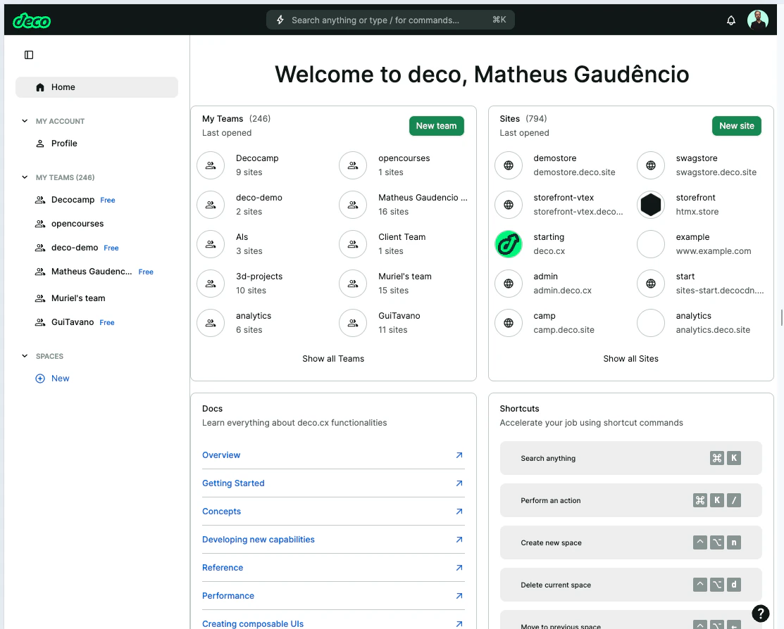Click the 3d-projects team icon
Screen dimensions: 784x629
211,284
